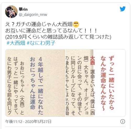This screenshot has height=129, width=131.
Task: Open the 午後11:12 2020年5月27日 timestamp
Action: (28, 121)
